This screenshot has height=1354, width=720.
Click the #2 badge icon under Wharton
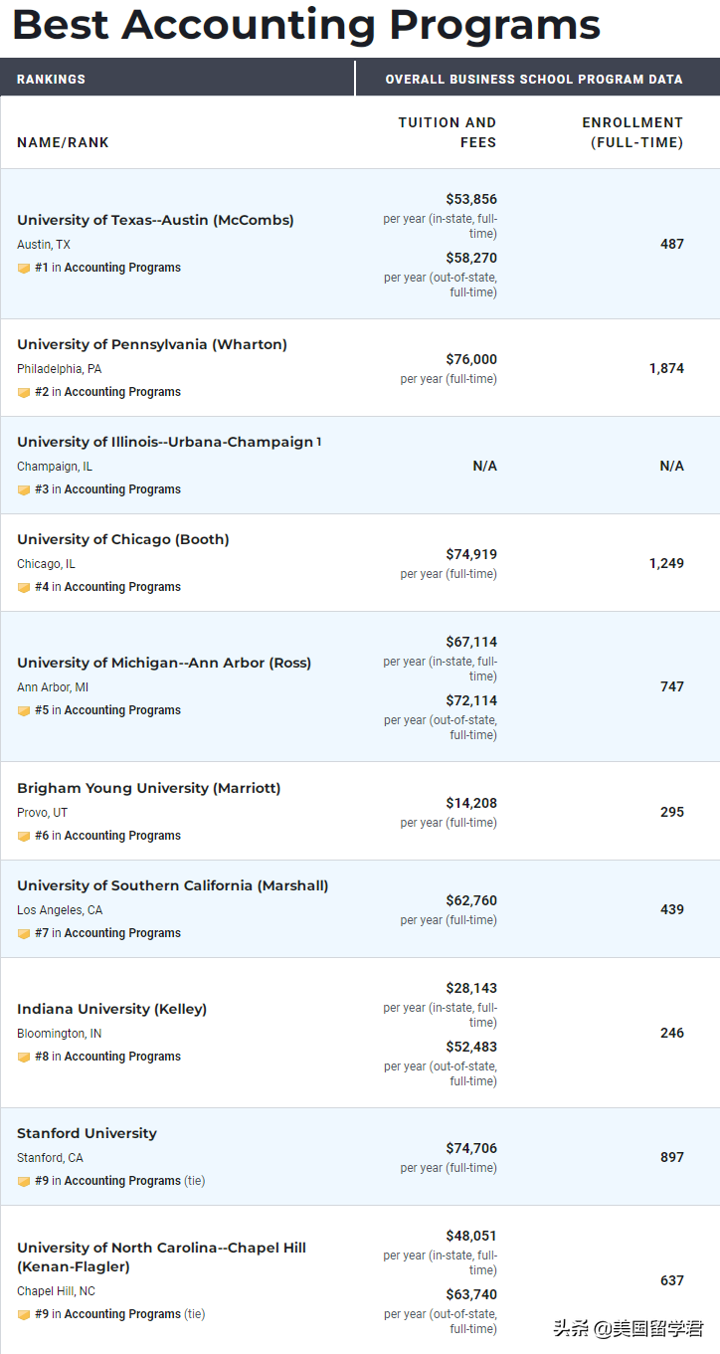(x=24, y=392)
